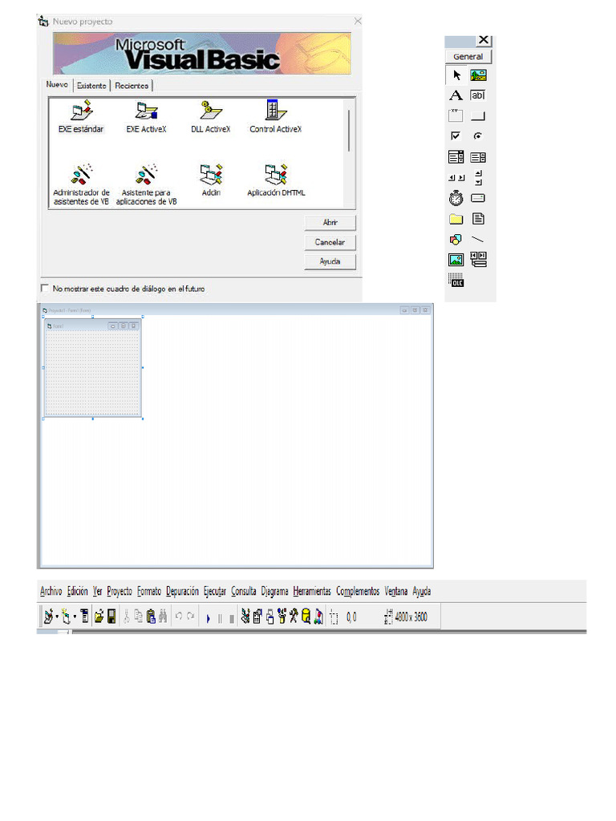Open the Complementos menu
Viewport: 616px width, 821px height.
pos(358,591)
